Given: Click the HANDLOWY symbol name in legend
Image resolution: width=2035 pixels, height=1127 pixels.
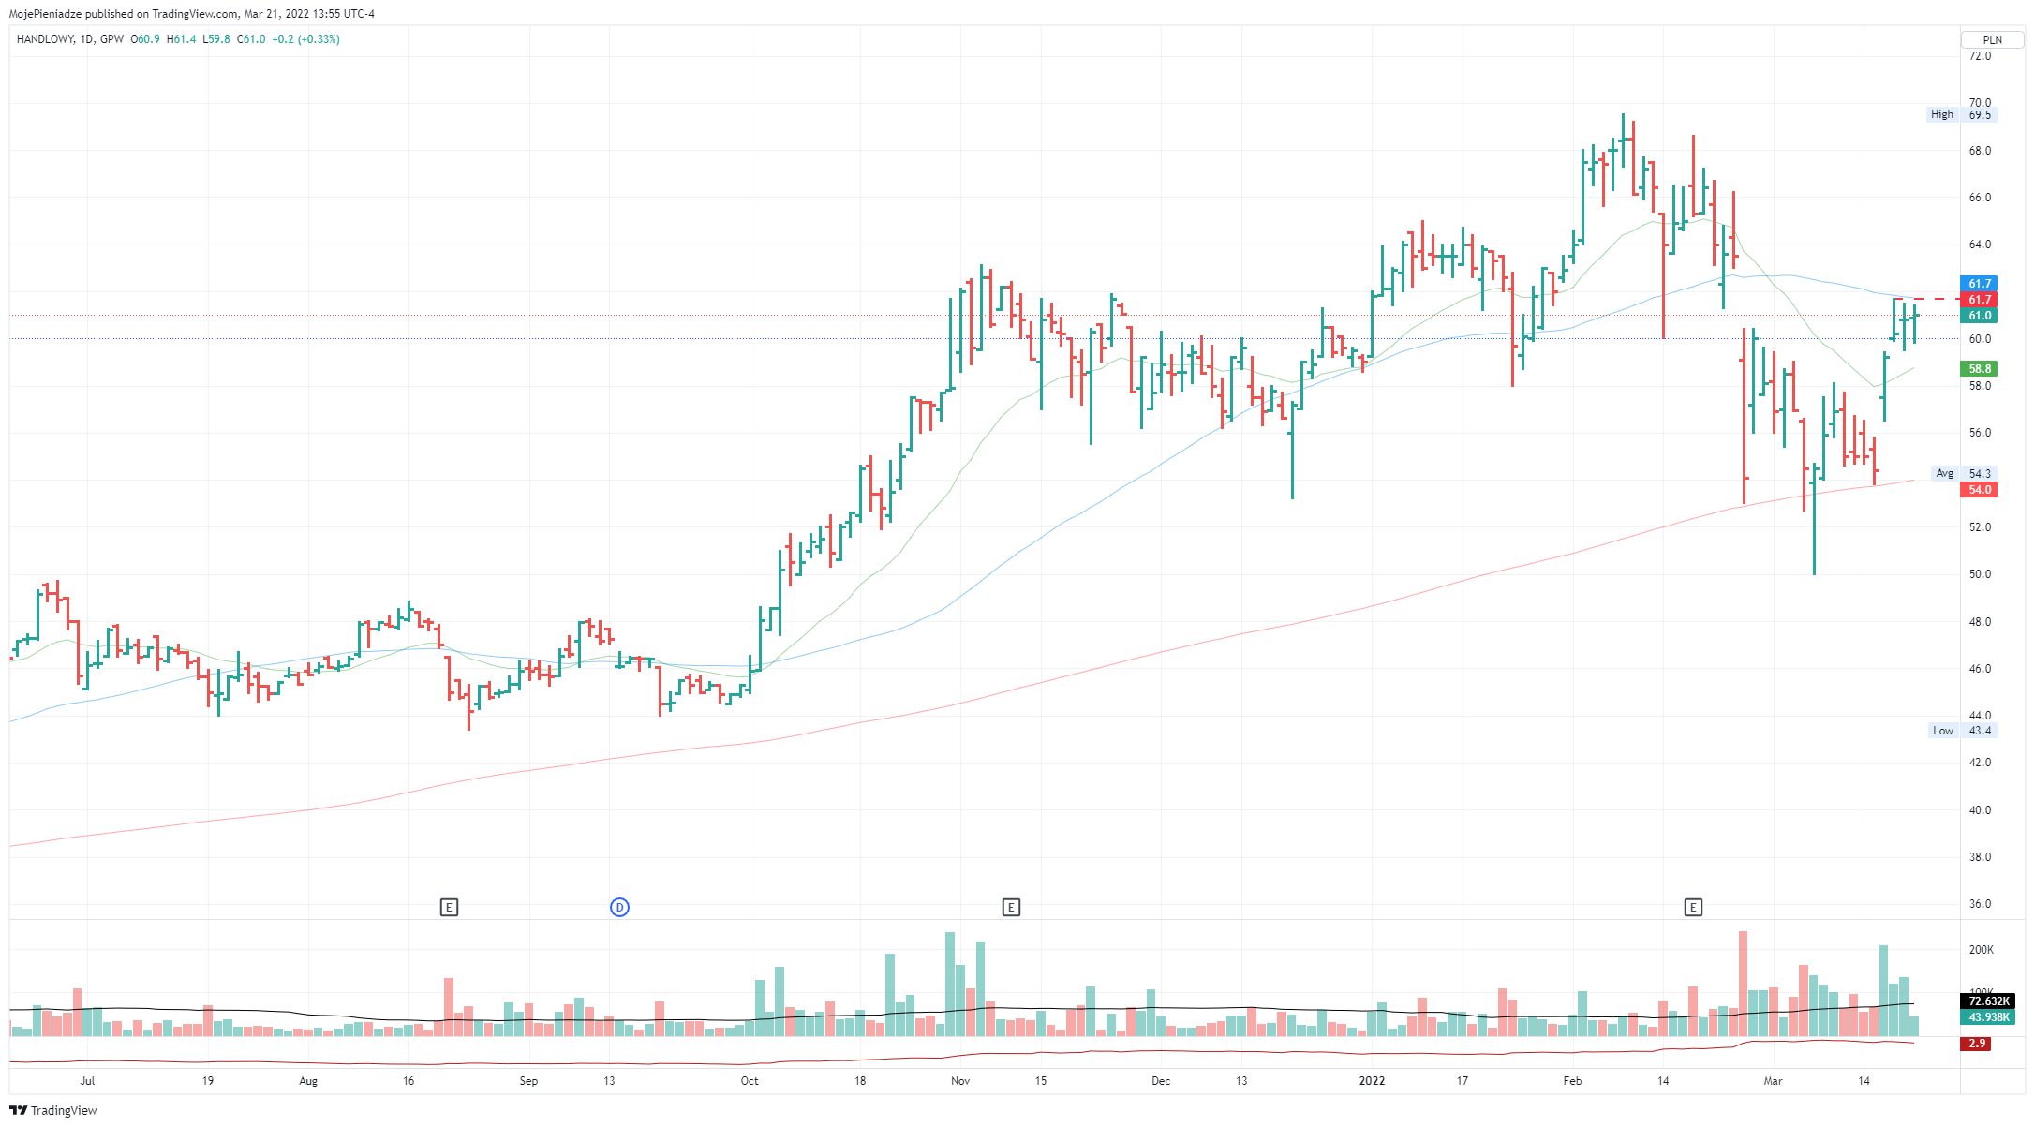Looking at the screenshot, I should pos(45,39).
